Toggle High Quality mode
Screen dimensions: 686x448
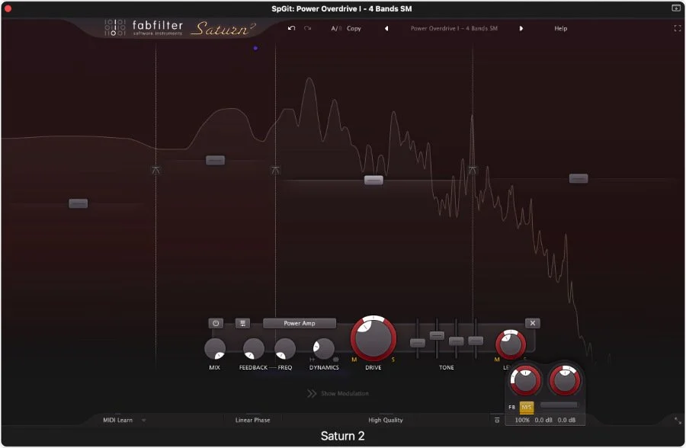pyautogui.click(x=385, y=420)
